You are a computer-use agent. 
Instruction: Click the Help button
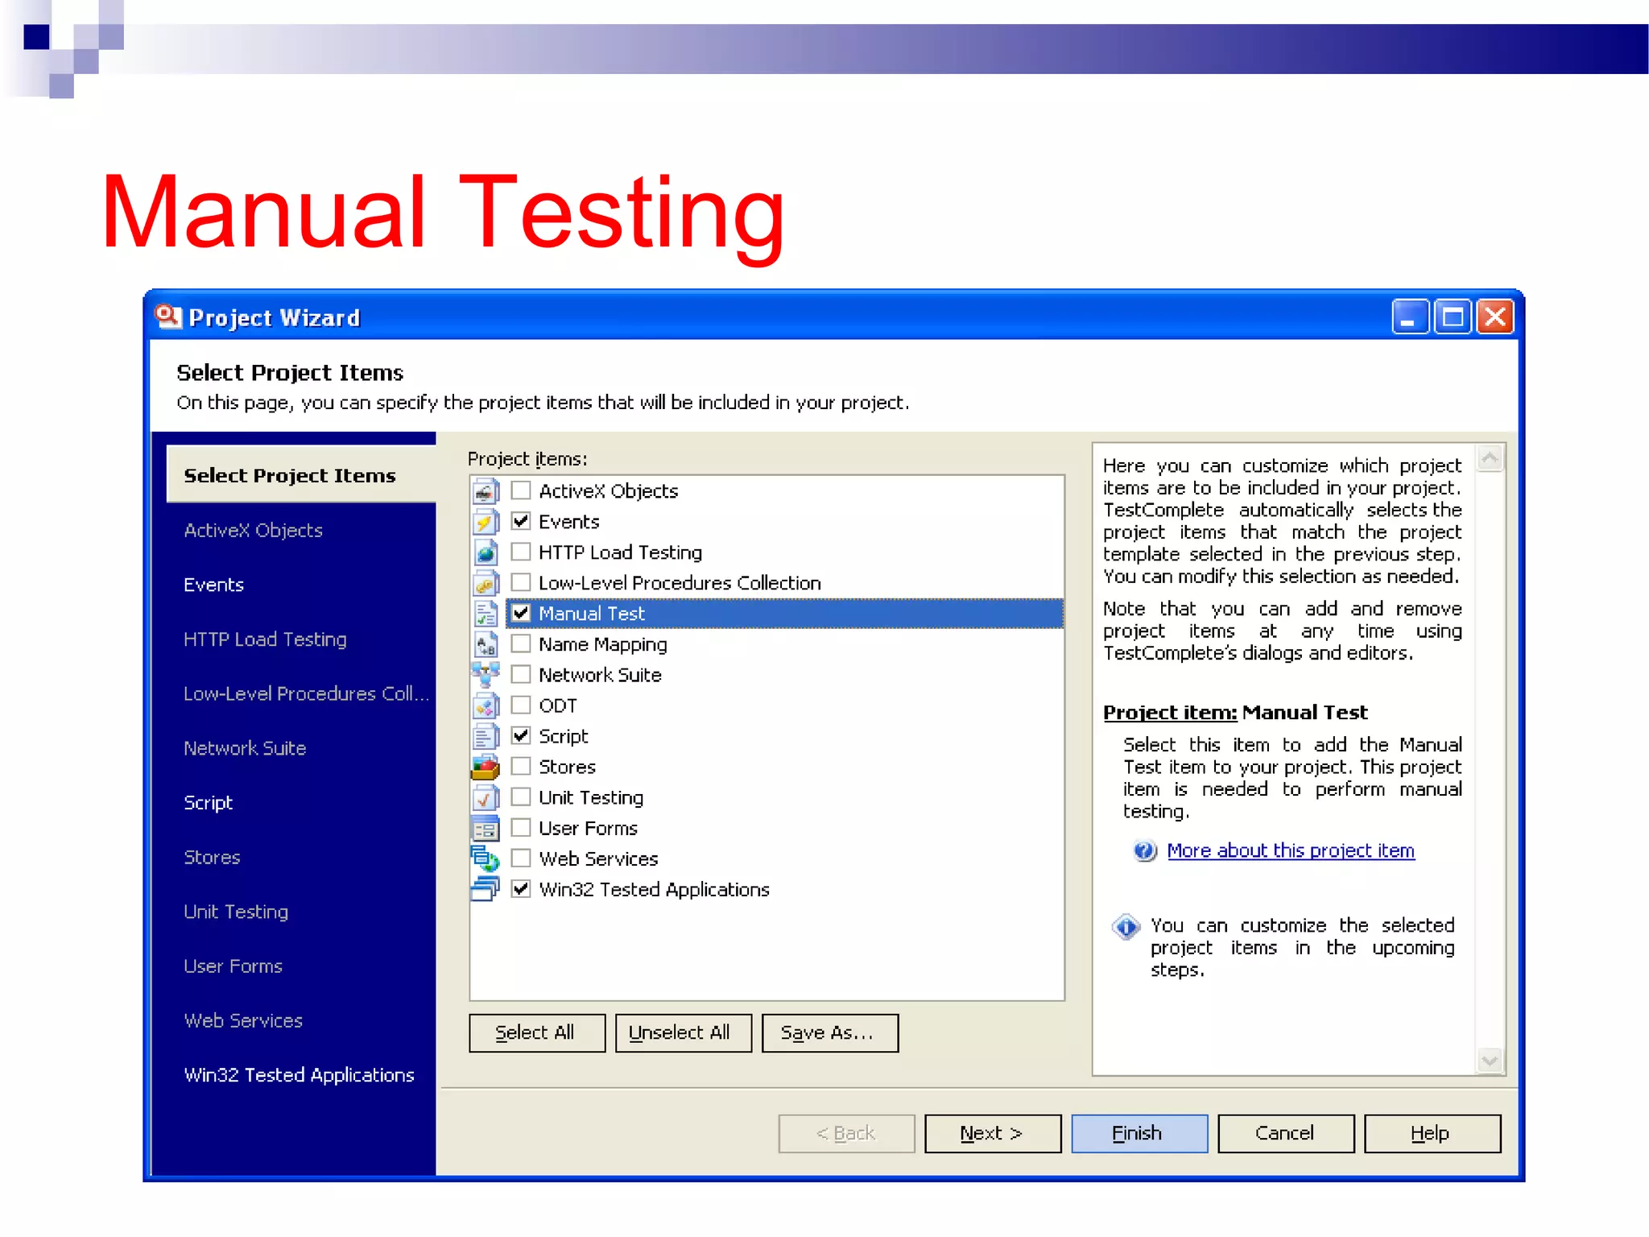[x=1432, y=1133]
